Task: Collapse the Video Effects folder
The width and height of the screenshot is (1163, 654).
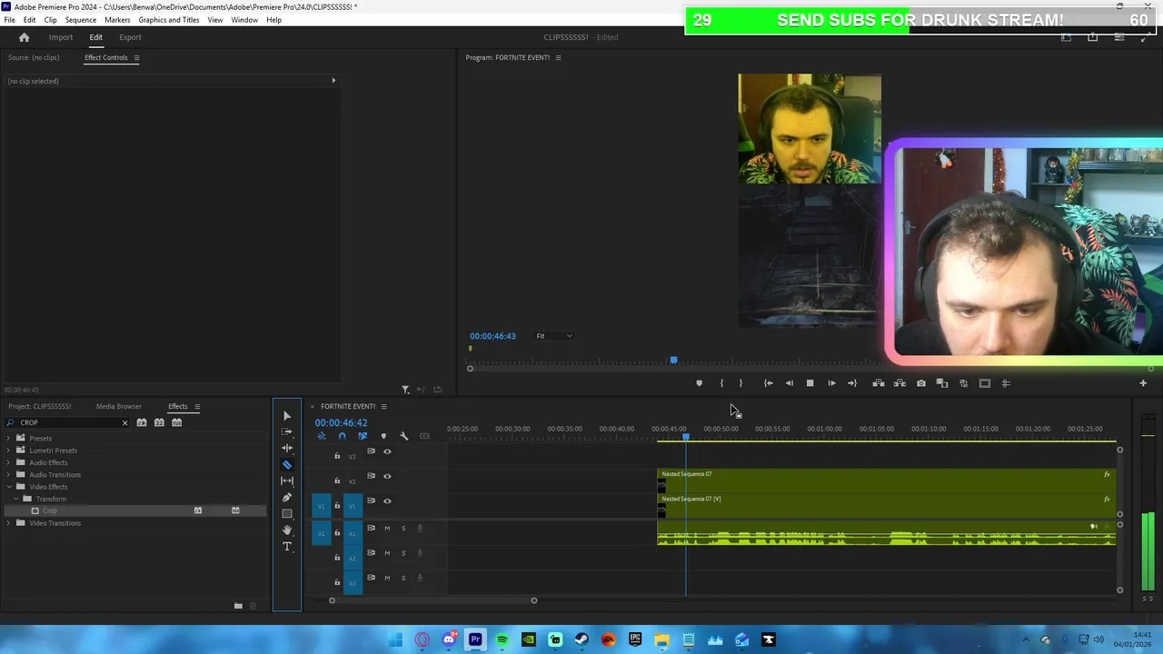Action: 9,487
